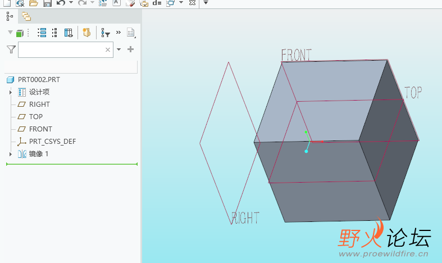Select the TOP datum plane in tree

click(35, 117)
